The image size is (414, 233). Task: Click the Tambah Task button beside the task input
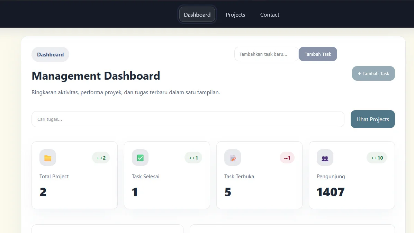point(318,54)
